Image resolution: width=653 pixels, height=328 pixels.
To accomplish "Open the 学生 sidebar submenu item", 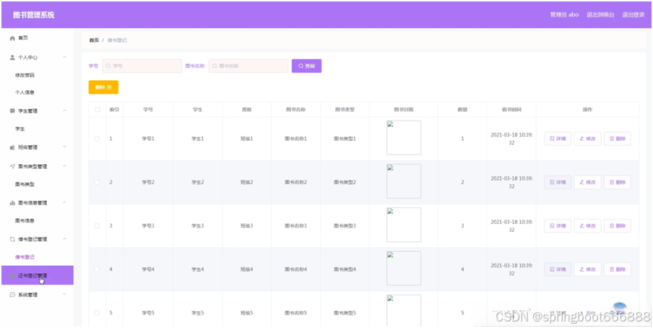I will 20,129.
